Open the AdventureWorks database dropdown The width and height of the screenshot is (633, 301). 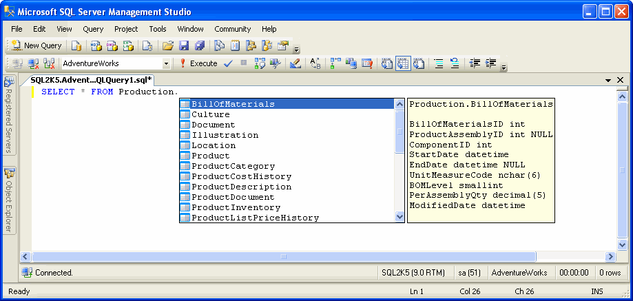point(166,64)
